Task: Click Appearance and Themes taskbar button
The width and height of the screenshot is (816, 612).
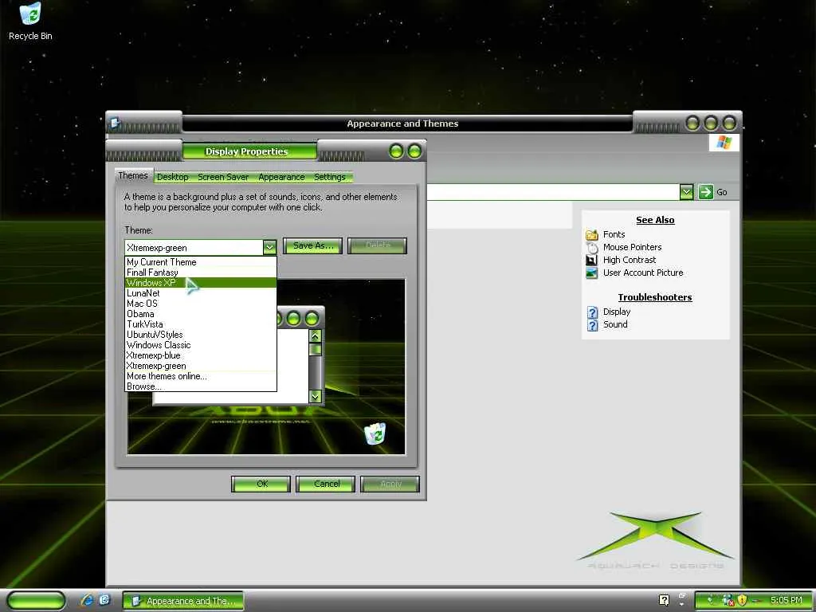Action: (182, 601)
